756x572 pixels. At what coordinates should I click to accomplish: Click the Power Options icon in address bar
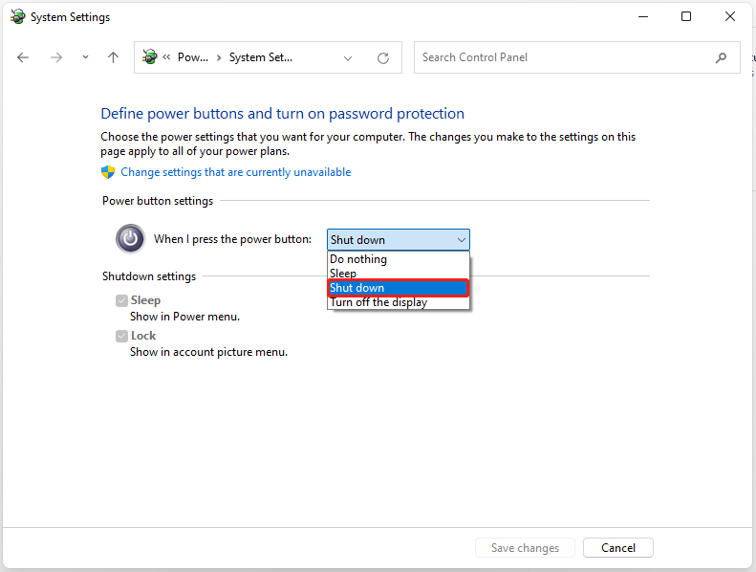pos(149,57)
